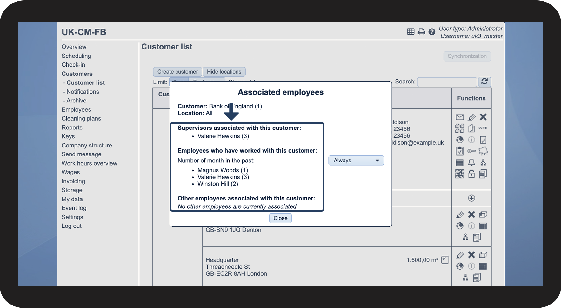The width and height of the screenshot is (561, 308).
Task: Open Notifications under Customers
Action: click(83, 92)
